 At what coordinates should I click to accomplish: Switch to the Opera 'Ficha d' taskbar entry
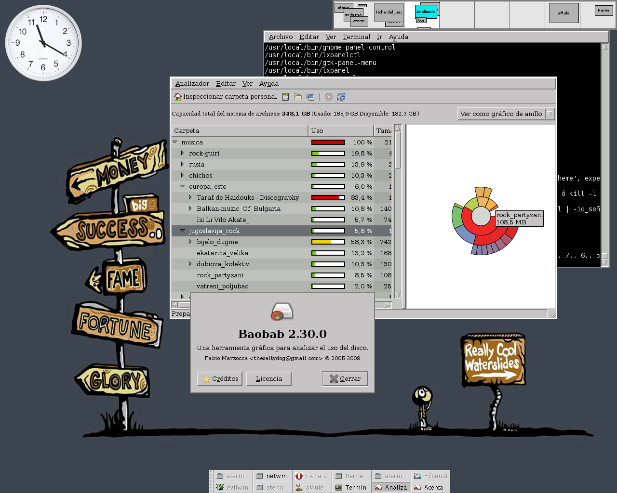(x=311, y=476)
